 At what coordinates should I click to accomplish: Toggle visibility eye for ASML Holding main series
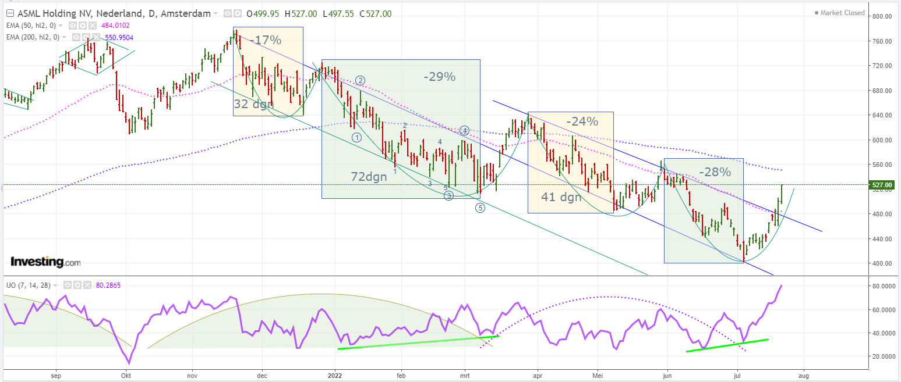point(228,13)
